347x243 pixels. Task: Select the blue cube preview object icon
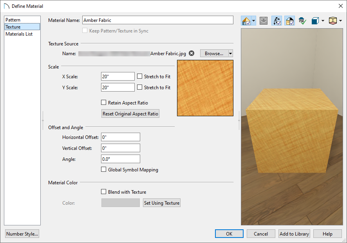[x=316, y=20]
